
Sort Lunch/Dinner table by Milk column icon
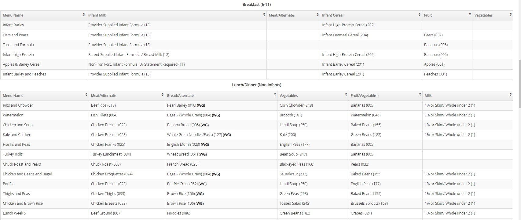[x=510, y=95]
